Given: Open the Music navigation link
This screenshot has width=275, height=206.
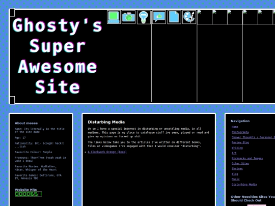Looking at the screenshot, I should click(x=236, y=179).
